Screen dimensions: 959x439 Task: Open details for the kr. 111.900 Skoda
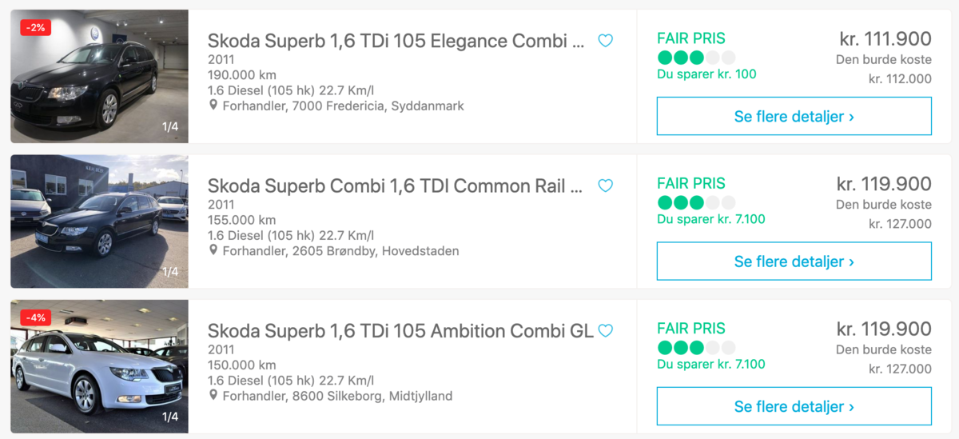794,116
